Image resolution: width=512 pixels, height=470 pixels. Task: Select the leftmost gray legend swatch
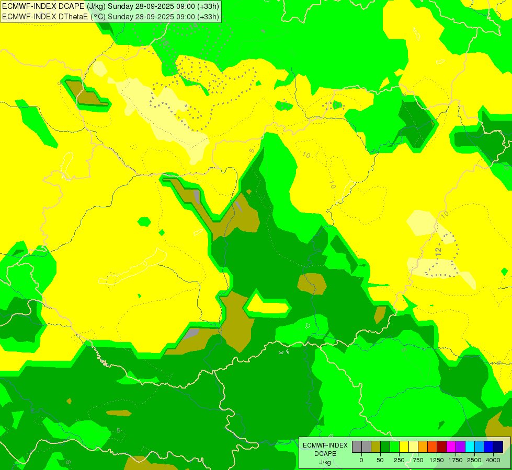(357, 447)
